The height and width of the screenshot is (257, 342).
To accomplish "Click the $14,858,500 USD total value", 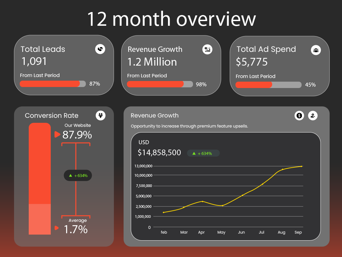I will [x=159, y=153].
